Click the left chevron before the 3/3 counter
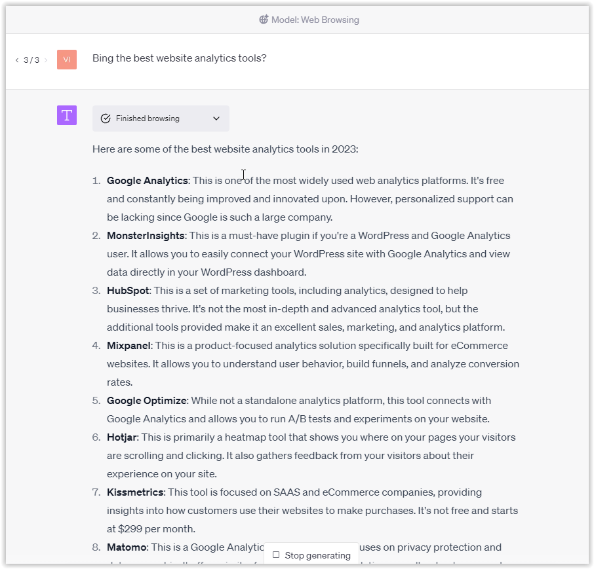The height and width of the screenshot is (569, 594). (16, 60)
